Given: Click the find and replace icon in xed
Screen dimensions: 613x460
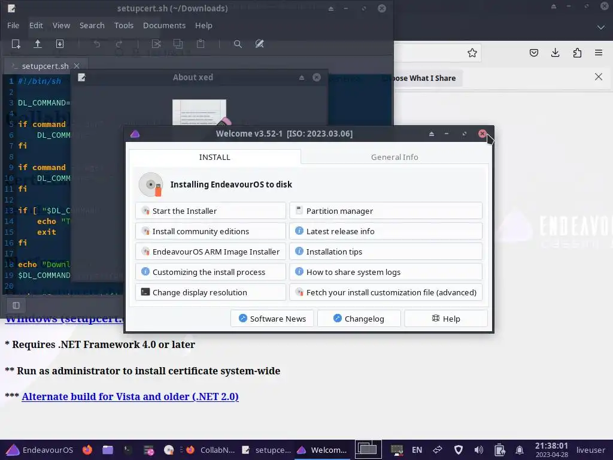Looking at the screenshot, I should 260,44.
